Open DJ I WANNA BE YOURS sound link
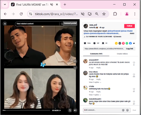The height and width of the screenshot is (115, 141). pos(103,37)
